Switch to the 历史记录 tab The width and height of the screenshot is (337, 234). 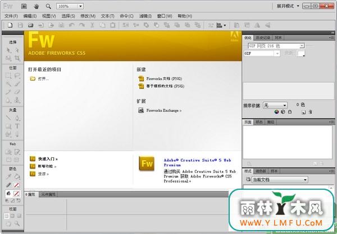[x=263, y=38]
